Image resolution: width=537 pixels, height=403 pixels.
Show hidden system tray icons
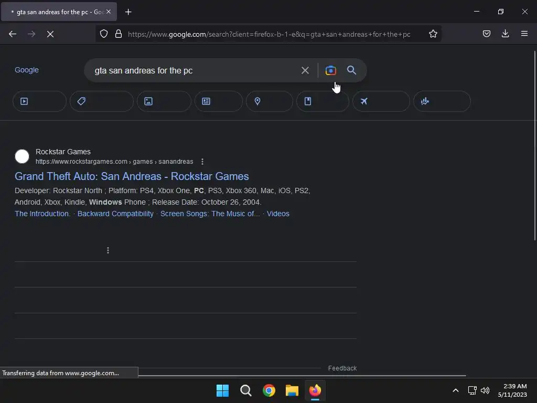coord(456,390)
